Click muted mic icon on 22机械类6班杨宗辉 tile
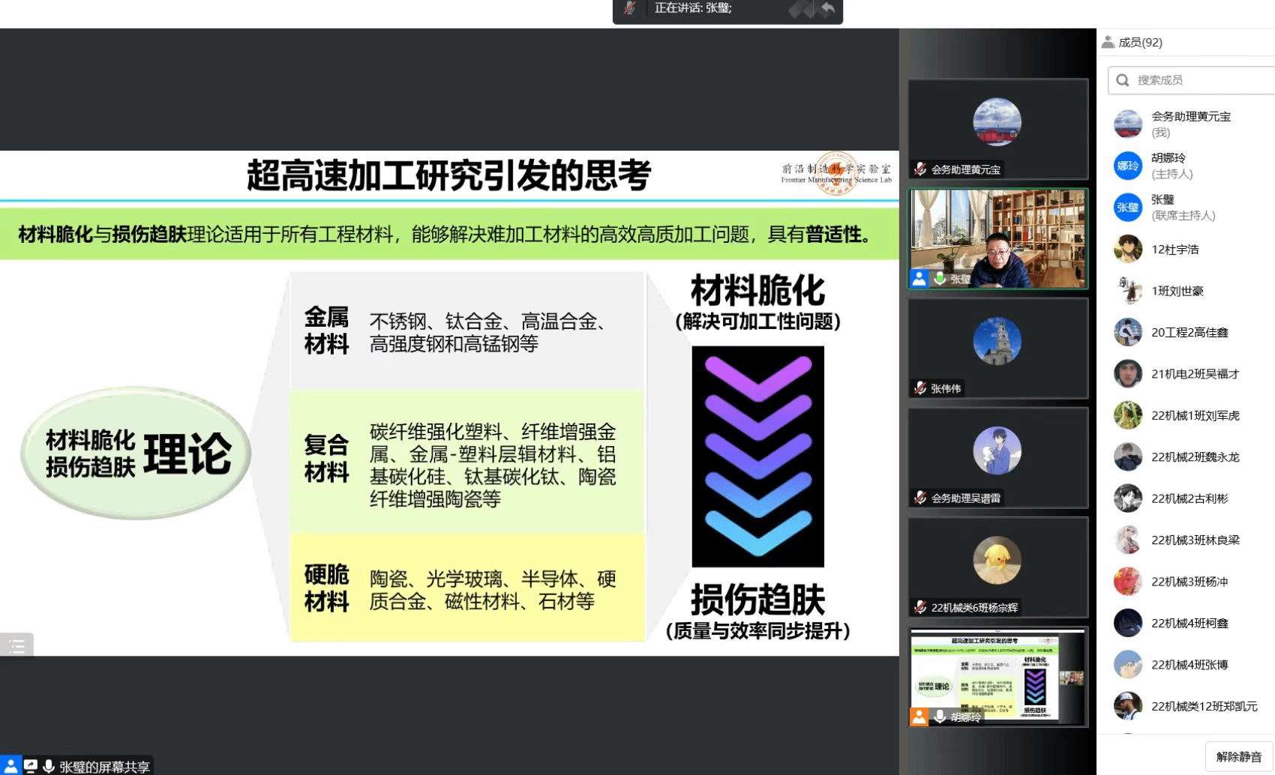Screen dimensions: 1275x775 (920, 607)
